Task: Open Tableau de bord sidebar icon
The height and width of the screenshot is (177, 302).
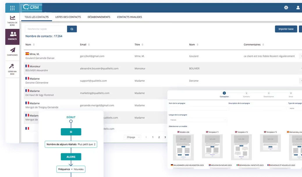Action: pyautogui.click(x=13, y=21)
